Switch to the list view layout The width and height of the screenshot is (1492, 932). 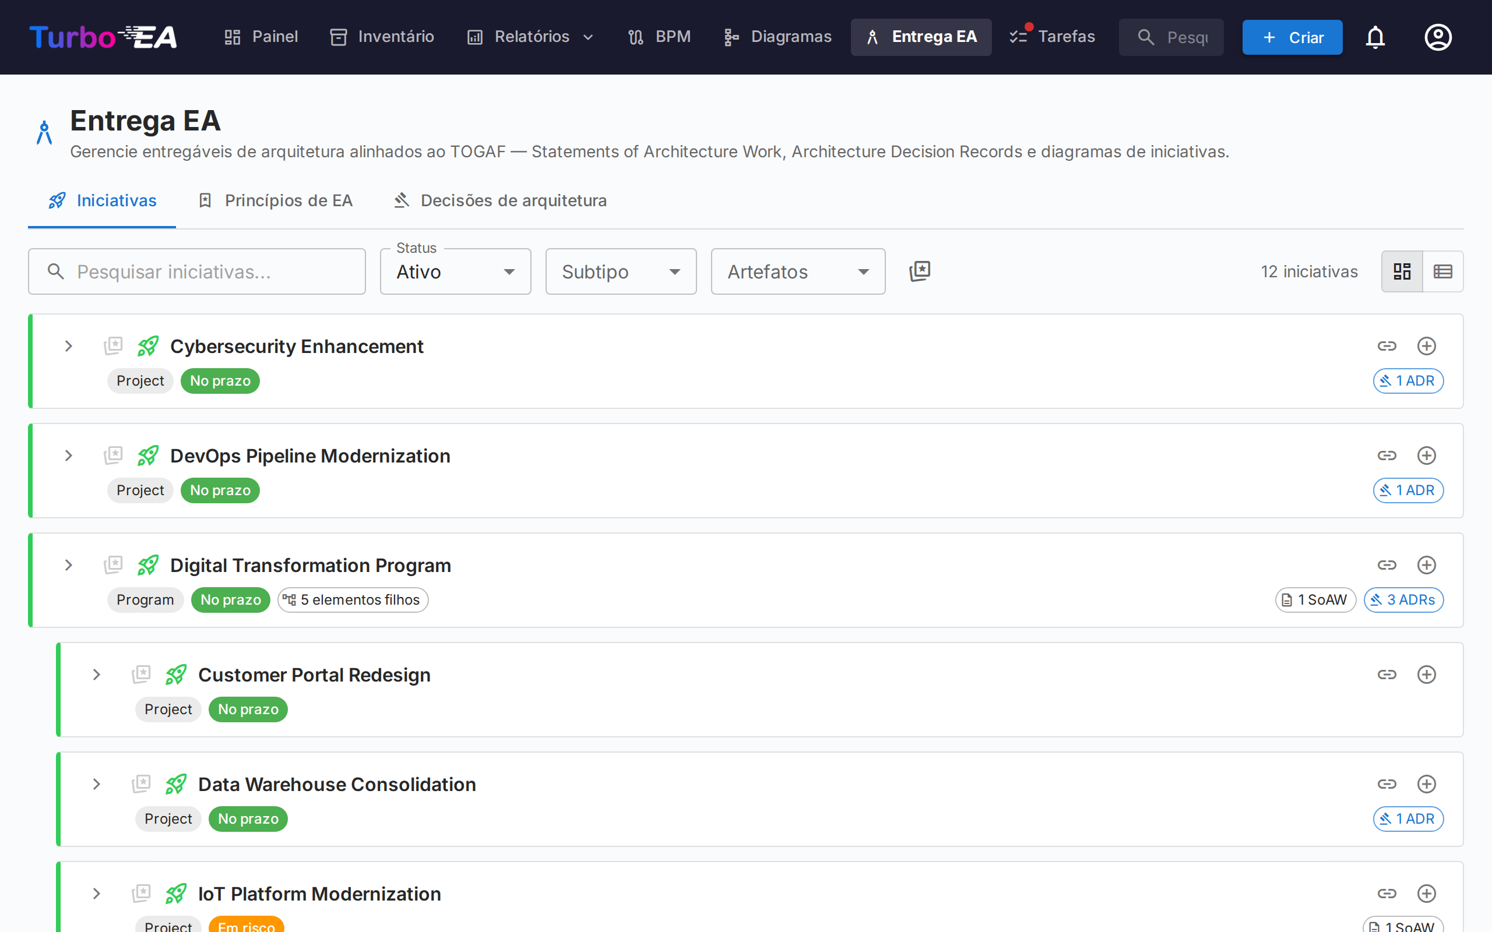1442,271
